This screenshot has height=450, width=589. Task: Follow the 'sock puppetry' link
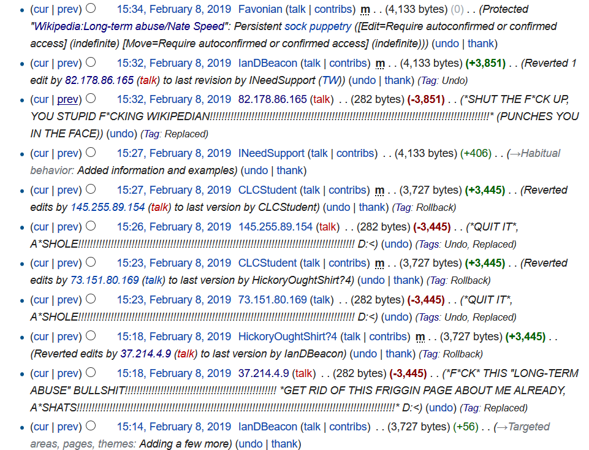[317, 26]
